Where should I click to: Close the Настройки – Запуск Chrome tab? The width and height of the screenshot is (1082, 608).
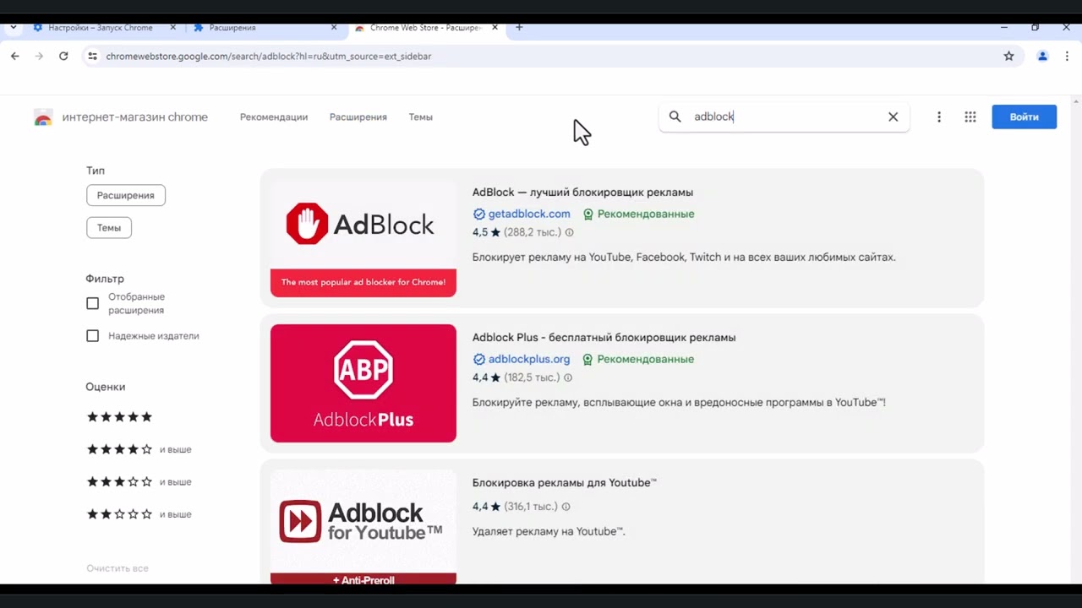point(173,27)
